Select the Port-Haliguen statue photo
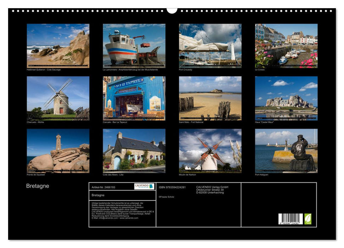 (x=286, y=151)
